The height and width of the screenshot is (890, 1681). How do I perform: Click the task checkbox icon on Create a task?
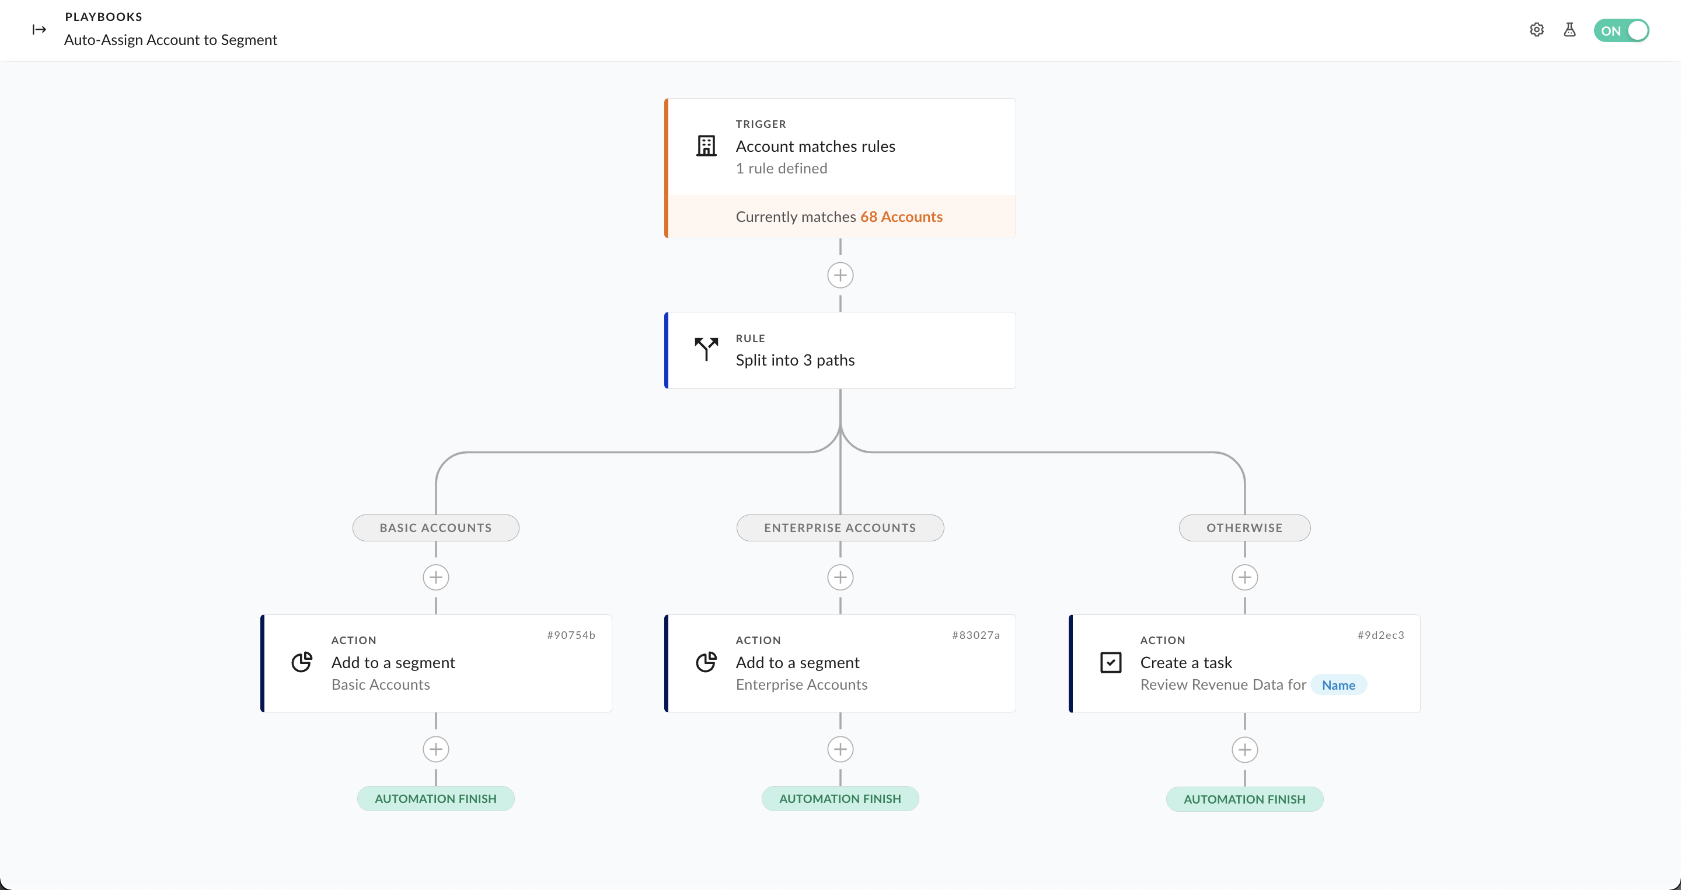tap(1111, 662)
